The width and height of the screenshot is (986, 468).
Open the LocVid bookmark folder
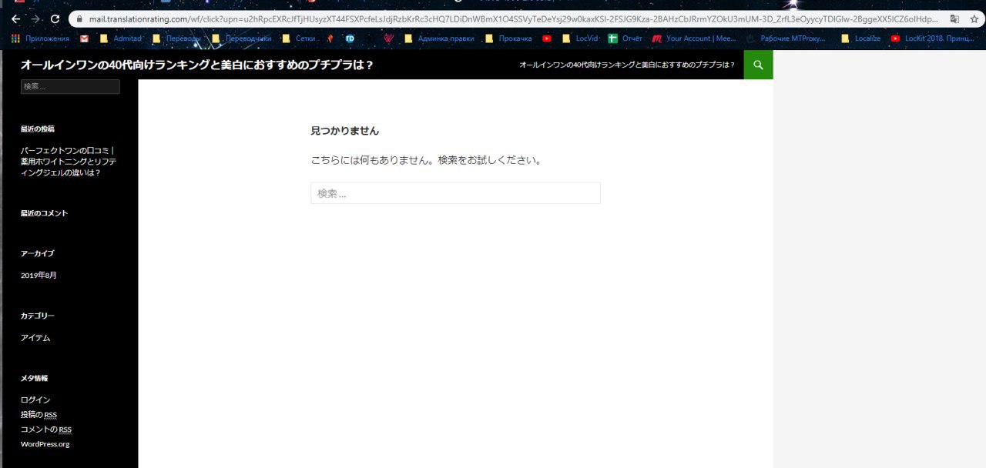(x=580, y=38)
